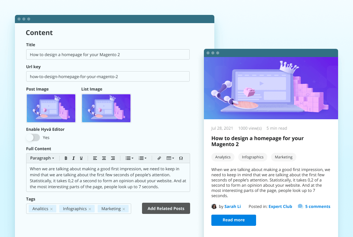Screen dimensions: 353x237
Task: Click the Post Image thumbnail
Action: [x=51, y=107]
